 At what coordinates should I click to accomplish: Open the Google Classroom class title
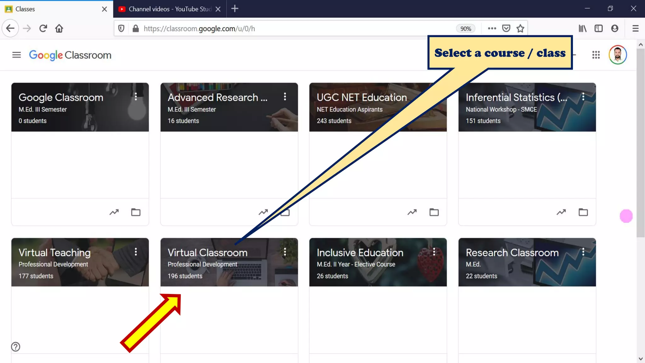pos(61,97)
